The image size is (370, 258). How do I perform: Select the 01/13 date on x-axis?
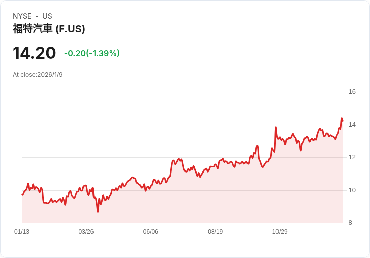tap(22, 232)
